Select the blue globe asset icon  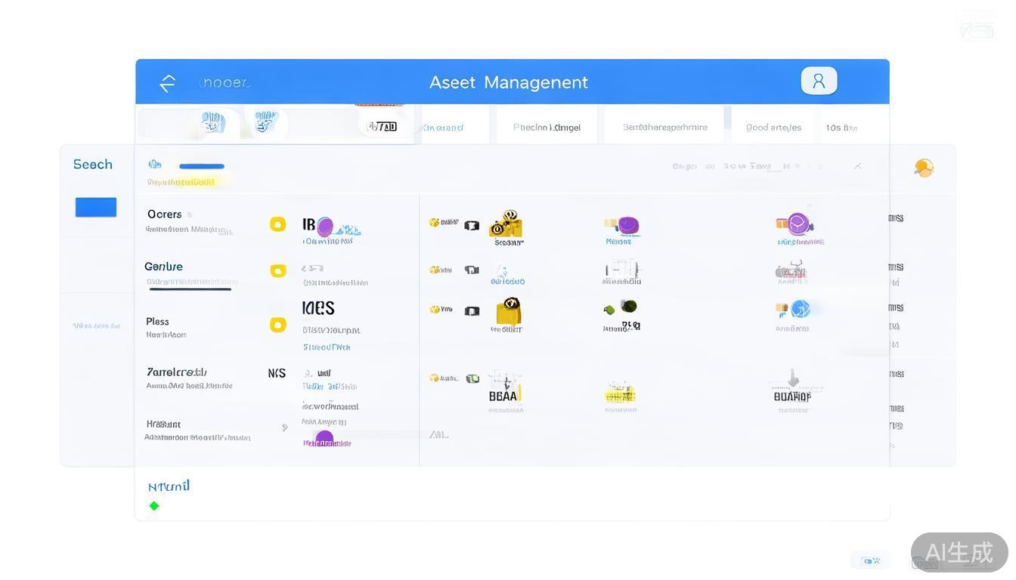coord(798,309)
